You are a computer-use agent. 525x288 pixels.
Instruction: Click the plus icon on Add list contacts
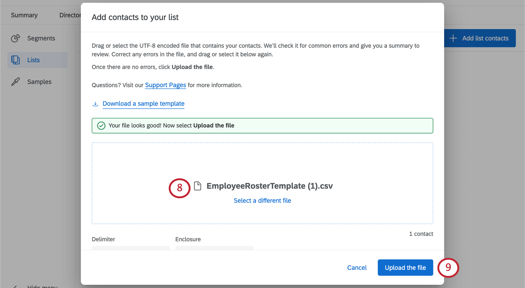pyautogui.click(x=453, y=38)
